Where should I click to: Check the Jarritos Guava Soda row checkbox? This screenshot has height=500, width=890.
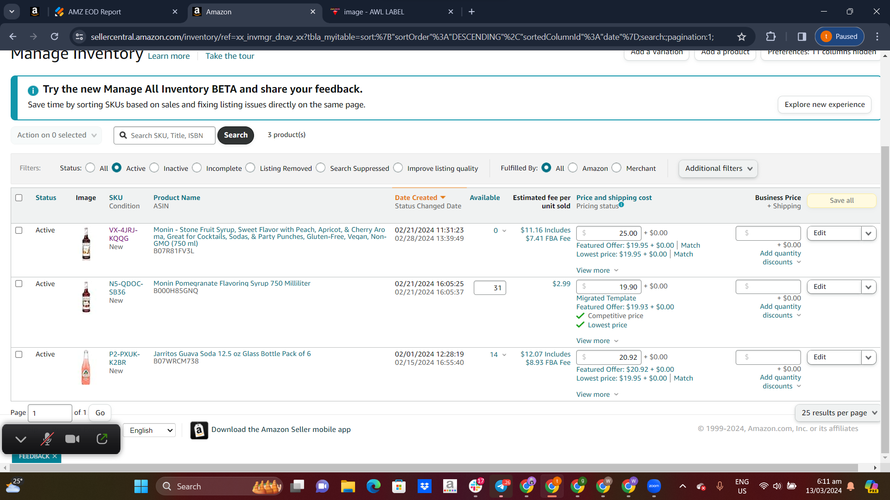coord(19,354)
